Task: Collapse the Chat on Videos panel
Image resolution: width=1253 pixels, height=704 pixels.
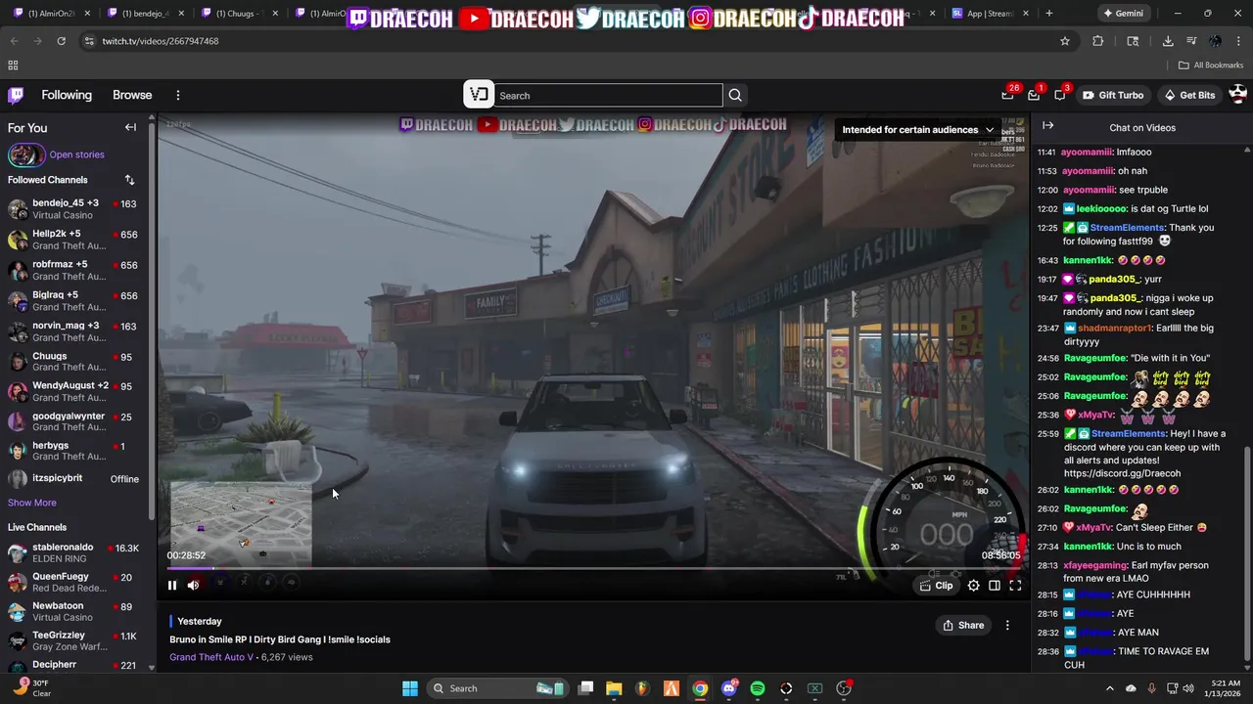Action: pyautogui.click(x=1047, y=126)
